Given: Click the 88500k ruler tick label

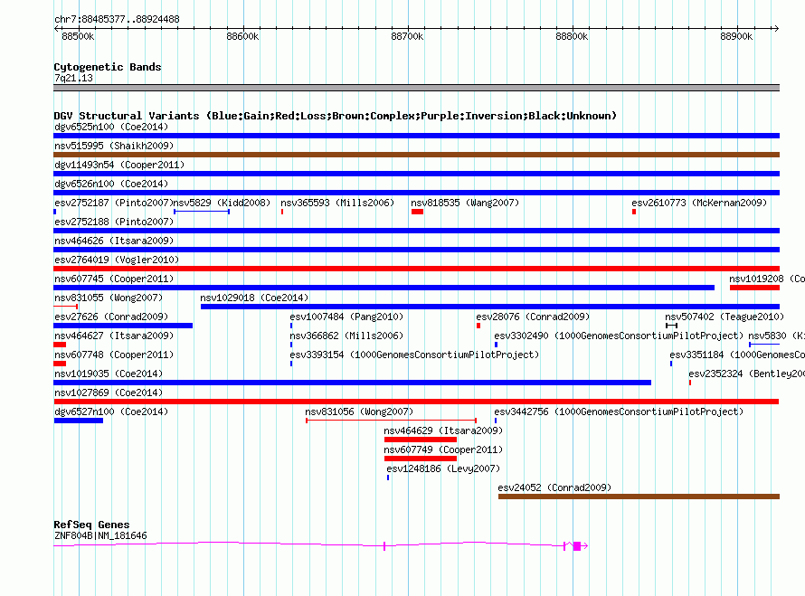Looking at the screenshot, I should [x=78, y=36].
